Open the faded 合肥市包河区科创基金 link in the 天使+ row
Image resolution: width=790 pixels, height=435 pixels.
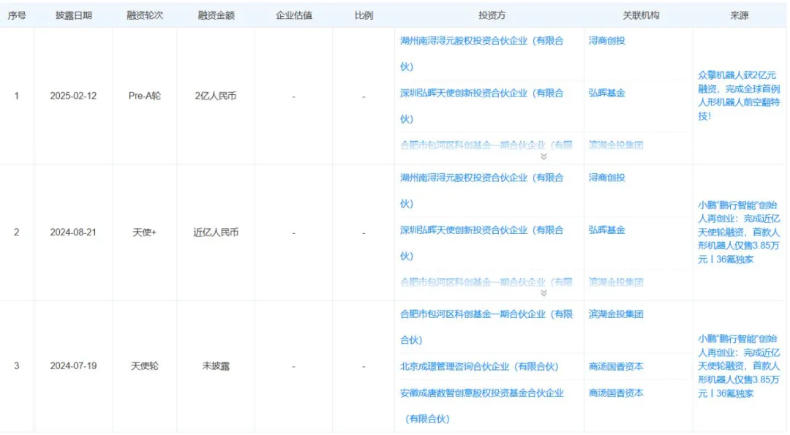pyautogui.click(x=486, y=282)
